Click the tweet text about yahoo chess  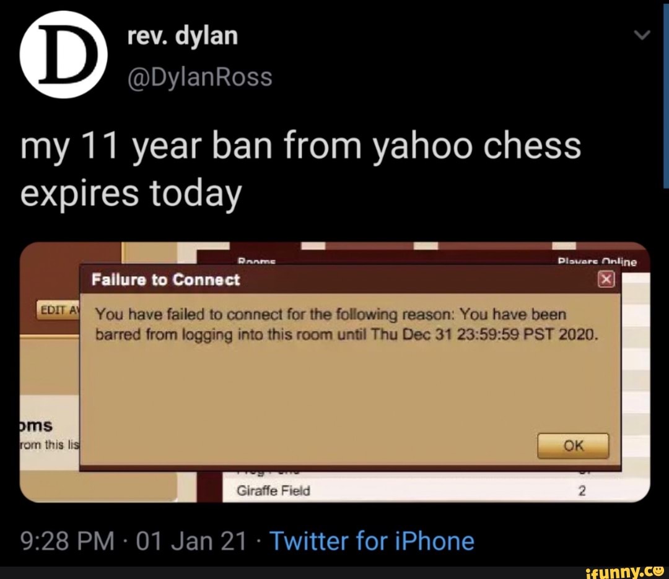click(301, 169)
